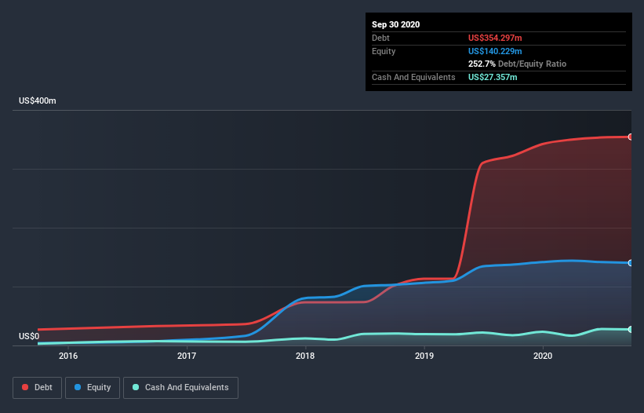Toggle the Cash And Equivalents legend button
The width and height of the screenshot is (644, 413).
[x=180, y=388]
